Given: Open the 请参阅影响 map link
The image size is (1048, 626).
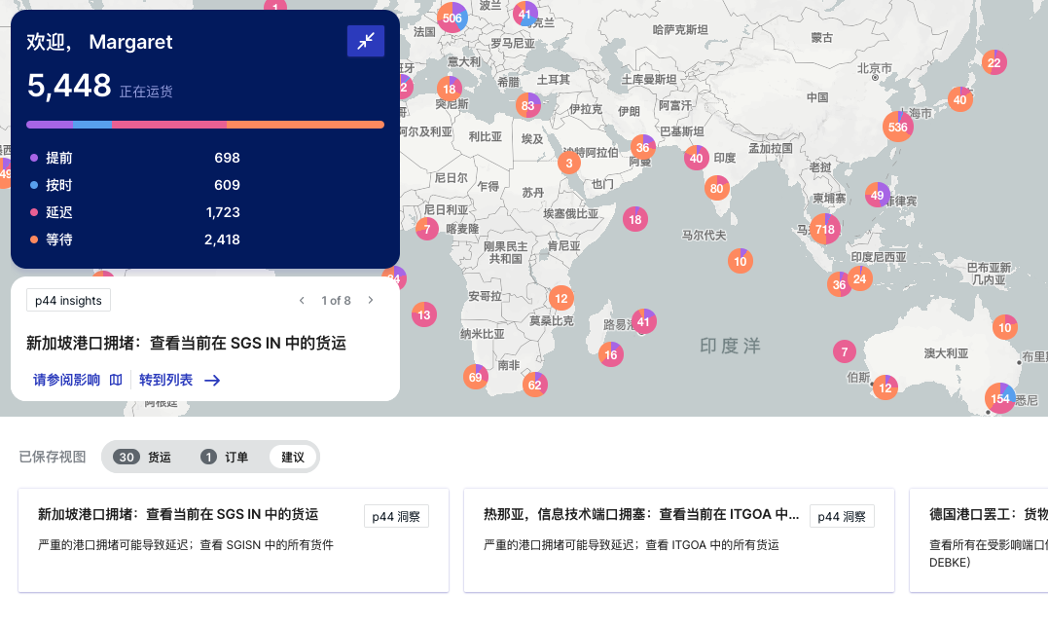Looking at the screenshot, I should point(78,380).
